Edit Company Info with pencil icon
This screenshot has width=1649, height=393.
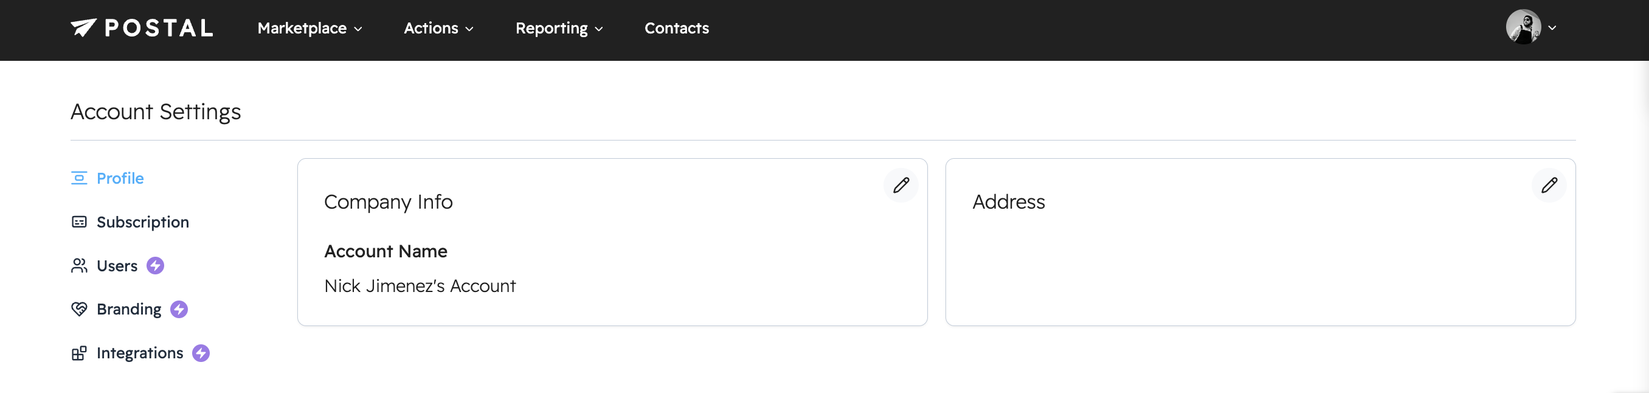(x=901, y=186)
